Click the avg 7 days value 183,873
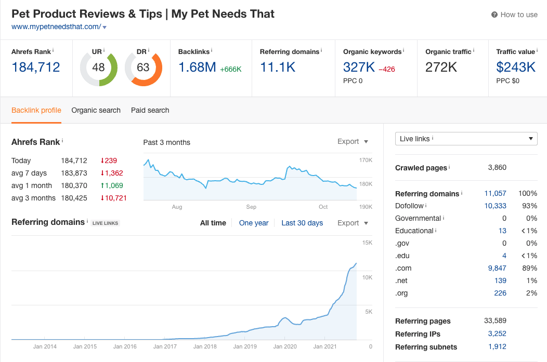 click(74, 173)
